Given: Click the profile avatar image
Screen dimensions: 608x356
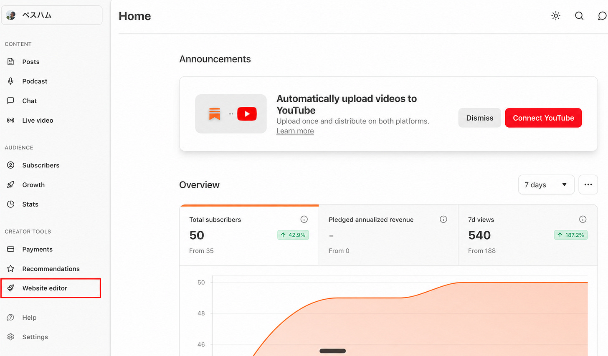Looking at the screenshot, I should (11, 15).
